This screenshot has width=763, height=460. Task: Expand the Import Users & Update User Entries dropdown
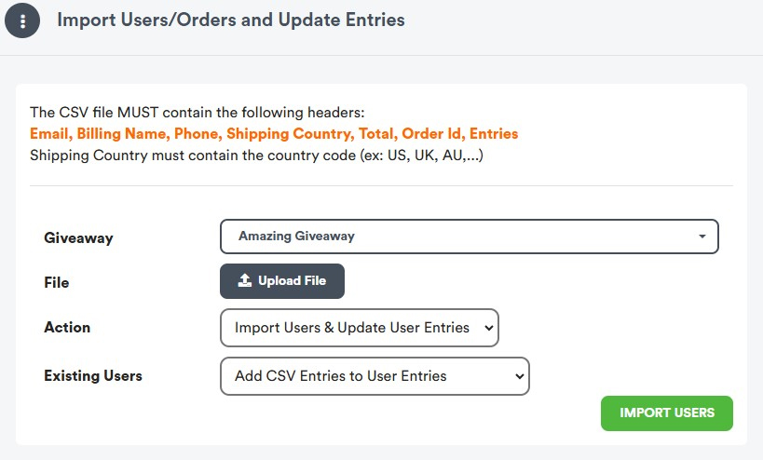pyautogui.click(x=359, y=328)
